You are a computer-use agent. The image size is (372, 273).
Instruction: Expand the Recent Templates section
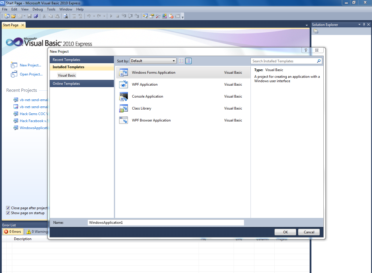[82, 60]
